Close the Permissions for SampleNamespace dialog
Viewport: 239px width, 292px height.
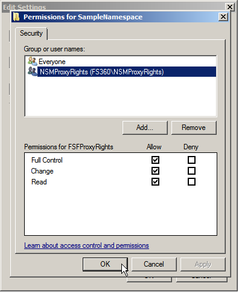click(224, 17)
